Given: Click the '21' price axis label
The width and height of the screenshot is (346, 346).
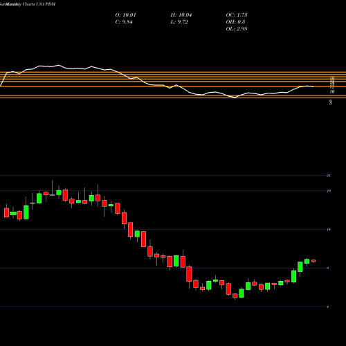Looking at the screenshot, I should [x=329, y=176].
